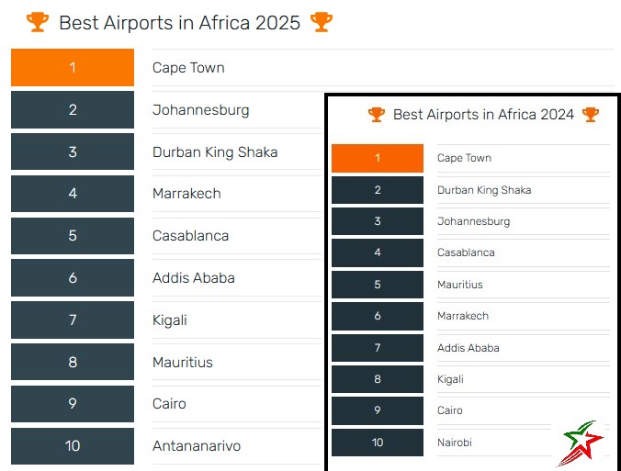Viewport: 621px width, 471px height.
Task: Select Addis Ababa in the 2024 list
Action: tap(469, 348)
